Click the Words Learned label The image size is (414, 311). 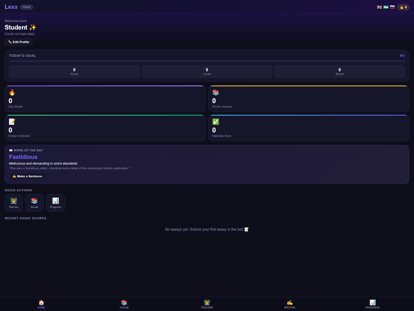[x=222, y=107]
